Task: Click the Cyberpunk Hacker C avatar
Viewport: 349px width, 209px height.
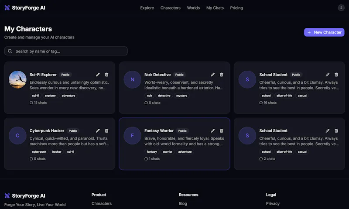Action: pos(17,136)
